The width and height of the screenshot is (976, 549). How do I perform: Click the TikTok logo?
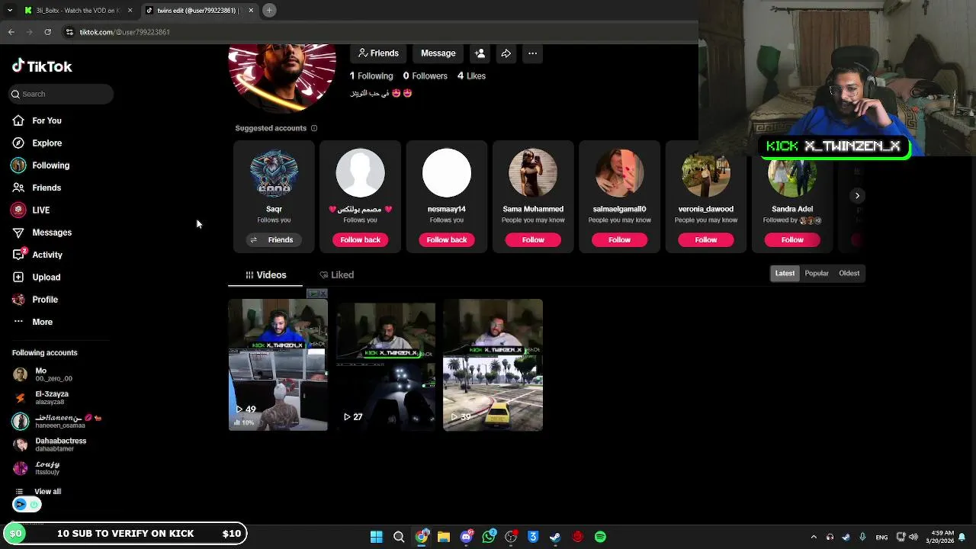coord(42,66)
